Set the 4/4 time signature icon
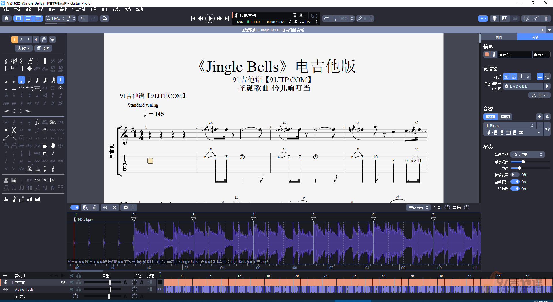553x302 pixels. pyautogui.click(x=22, y=61)
